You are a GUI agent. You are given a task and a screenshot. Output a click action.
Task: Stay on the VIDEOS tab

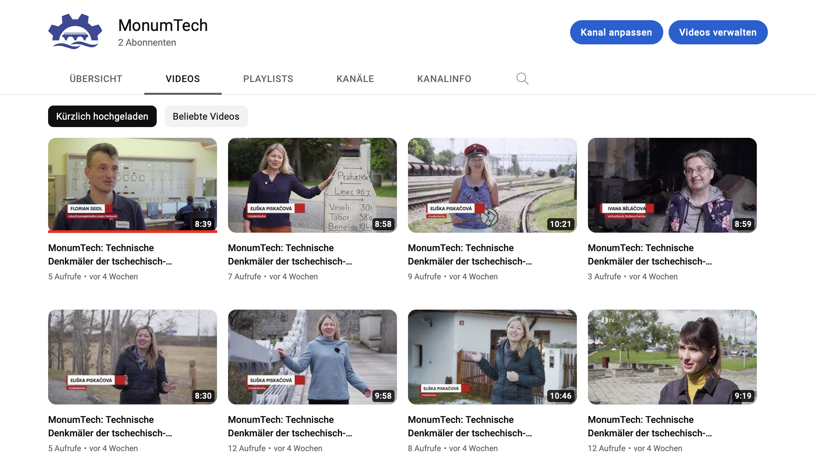(183, 79)
